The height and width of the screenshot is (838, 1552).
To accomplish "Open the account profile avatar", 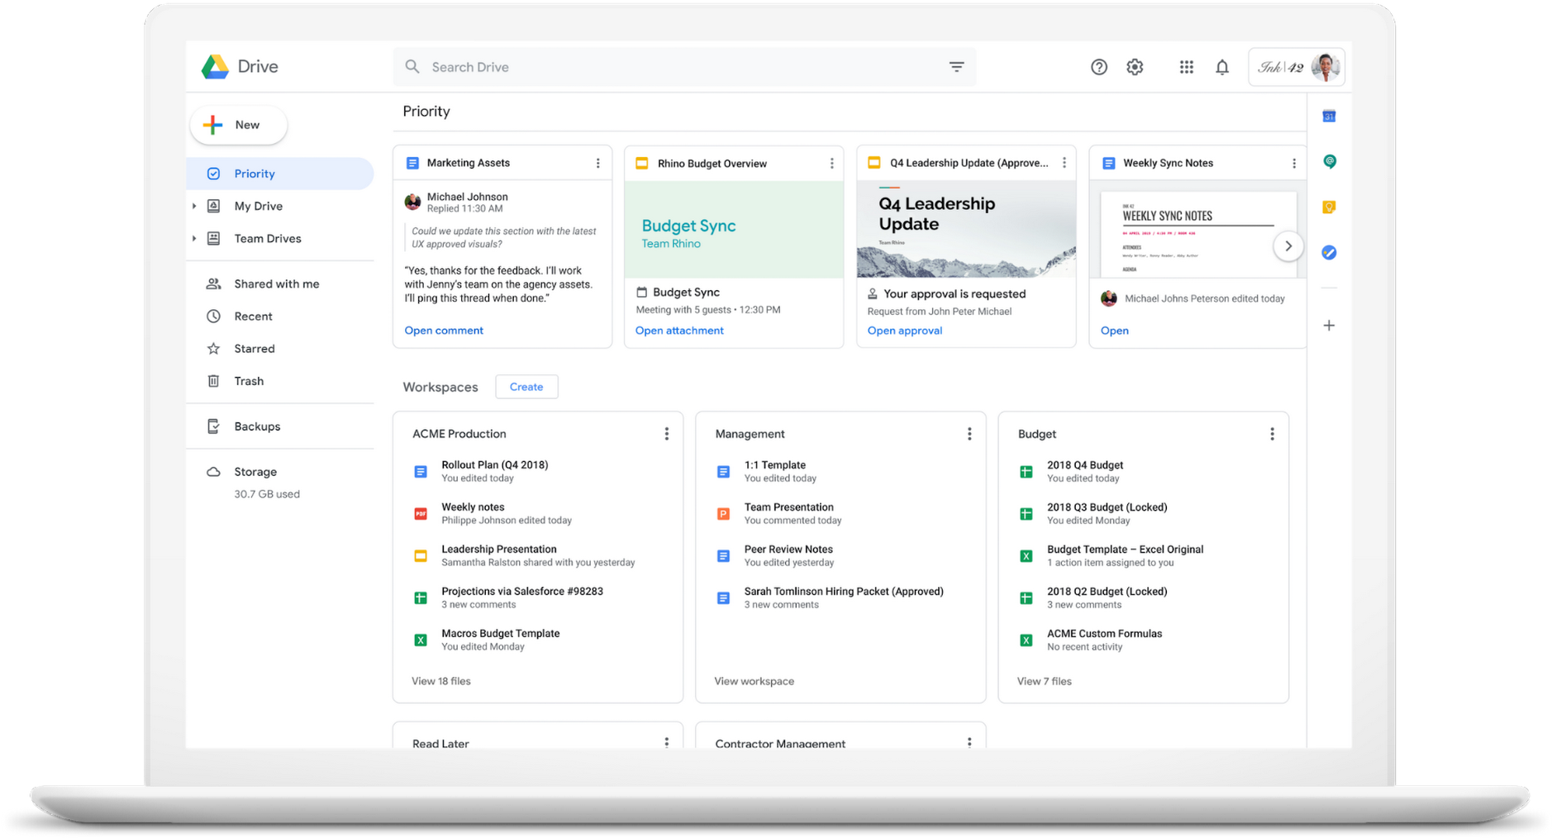I will click(1326, 67).
